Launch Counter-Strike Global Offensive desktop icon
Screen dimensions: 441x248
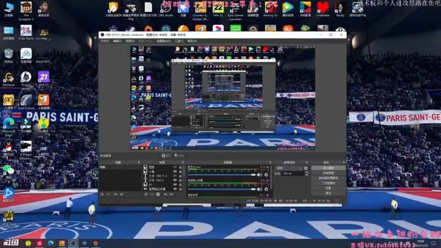coord(200,11)
